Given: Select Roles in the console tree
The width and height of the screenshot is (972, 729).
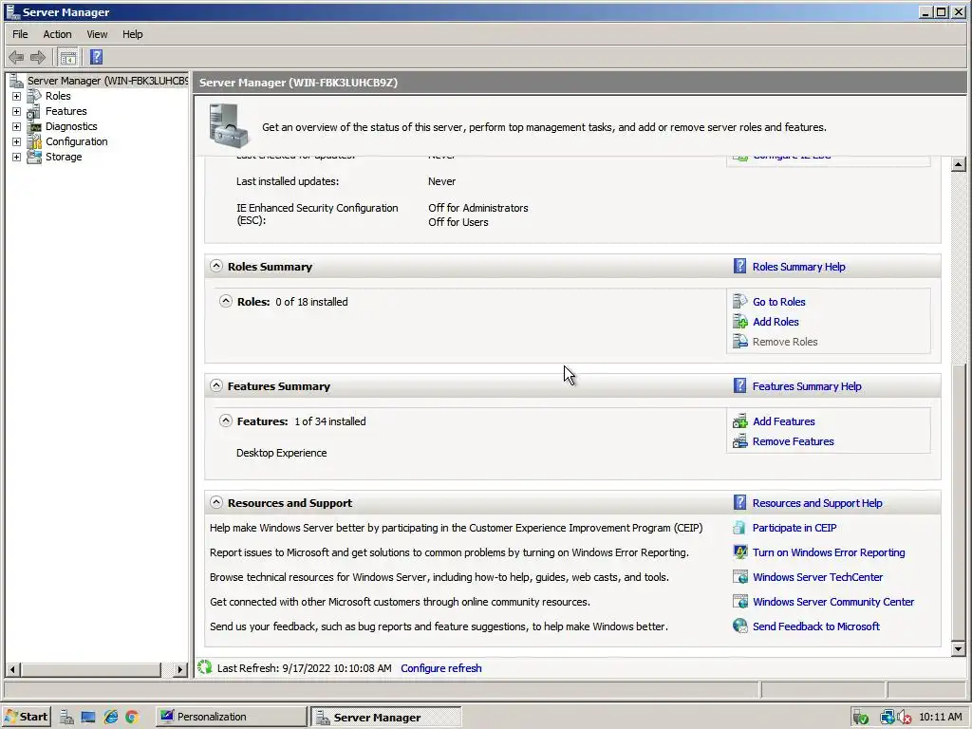Looking at the screenshot, I should [58, 96].
